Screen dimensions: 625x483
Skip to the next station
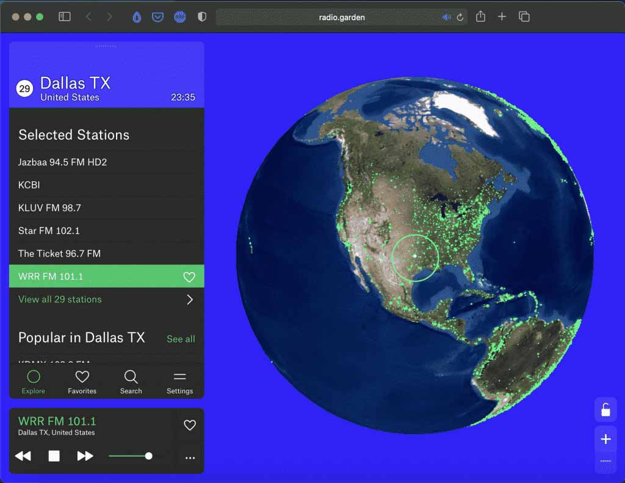tap(85, 456)
